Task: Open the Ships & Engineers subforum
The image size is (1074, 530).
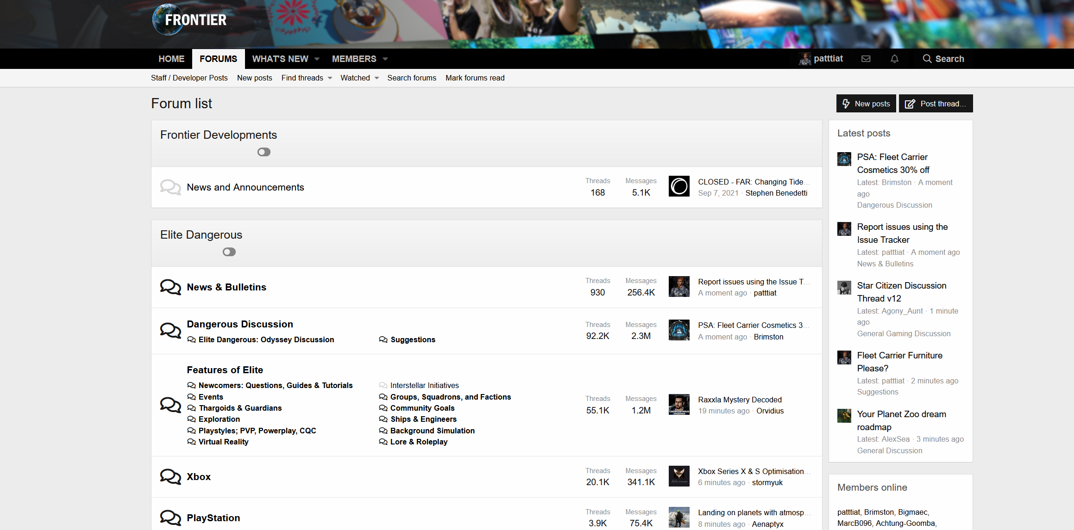Action: [x=423, y=419]
